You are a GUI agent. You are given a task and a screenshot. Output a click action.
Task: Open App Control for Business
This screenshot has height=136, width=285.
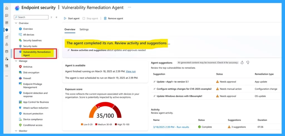point(36,102)
